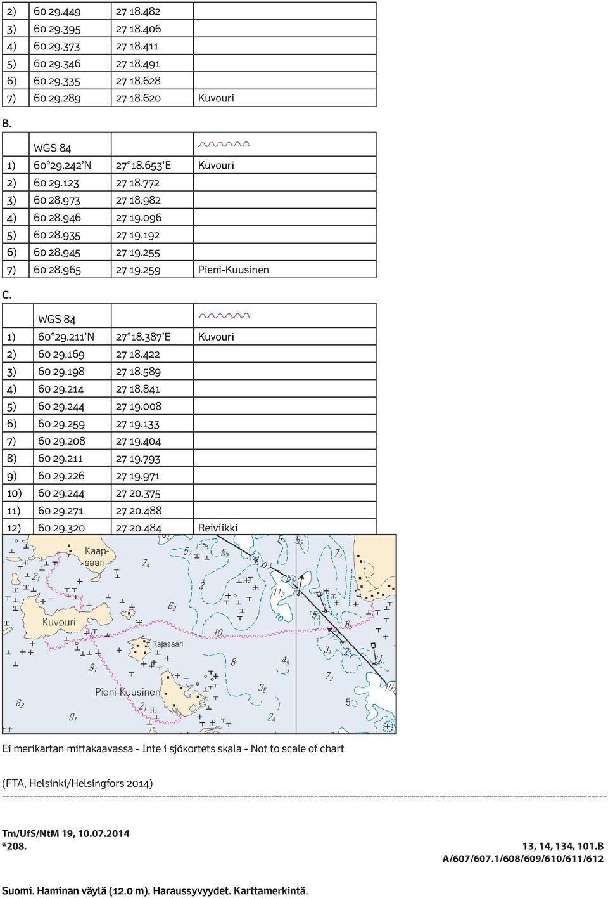Click the latitude value "60 29.123"
The image size is (608, 898).
coord(56,183)
